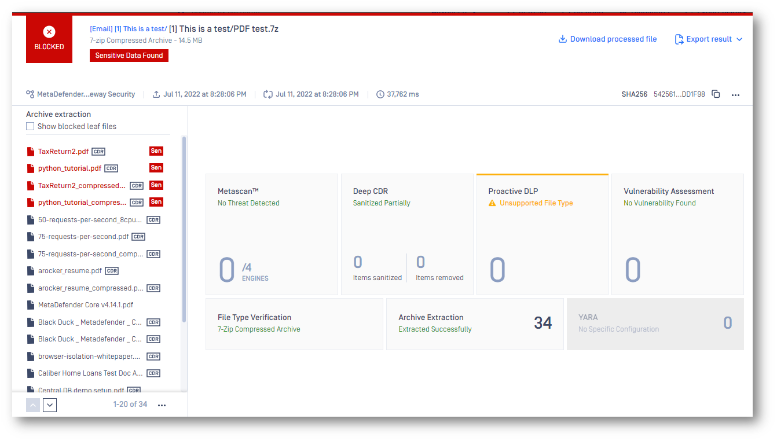Click the CDR badge on arocker_resume.pdf

pyautogui.click(x=112, y=271)
